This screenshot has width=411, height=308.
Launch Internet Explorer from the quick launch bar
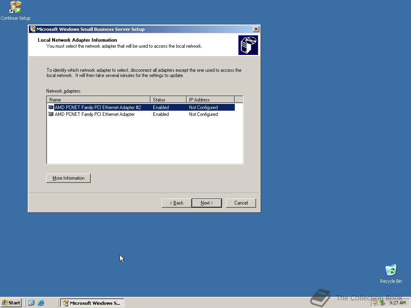pos(41,303)
